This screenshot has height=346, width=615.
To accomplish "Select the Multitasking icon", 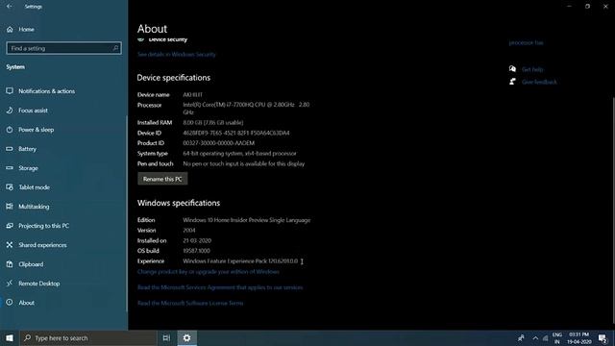I will [x=10, y=207].
